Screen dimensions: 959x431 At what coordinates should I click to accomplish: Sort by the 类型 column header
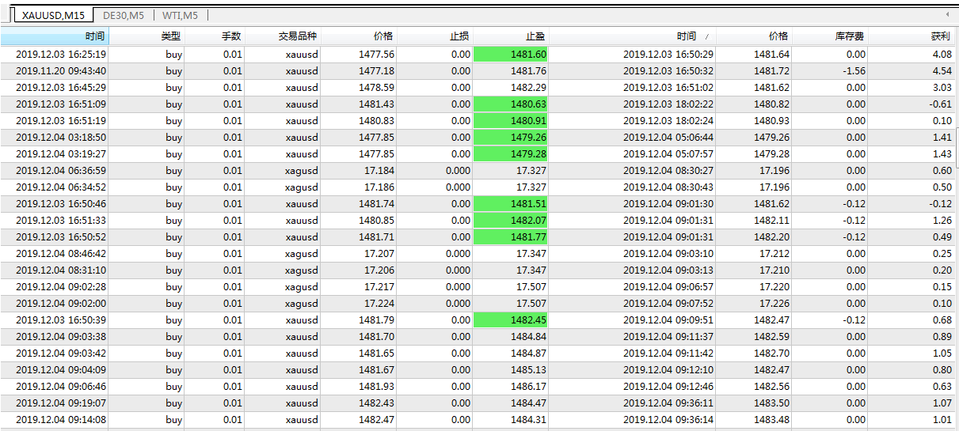pyautogui.click(x=170, y=36)
